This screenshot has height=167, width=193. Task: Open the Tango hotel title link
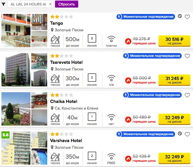[57, 23]
